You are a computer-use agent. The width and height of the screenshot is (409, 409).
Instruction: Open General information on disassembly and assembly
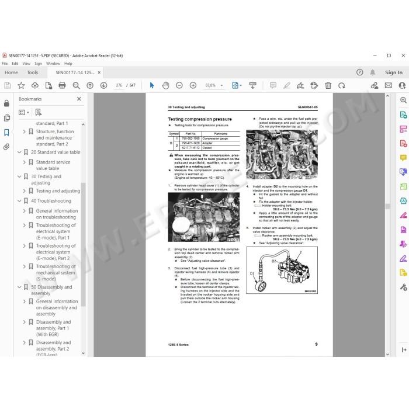(x=57, y=307)
